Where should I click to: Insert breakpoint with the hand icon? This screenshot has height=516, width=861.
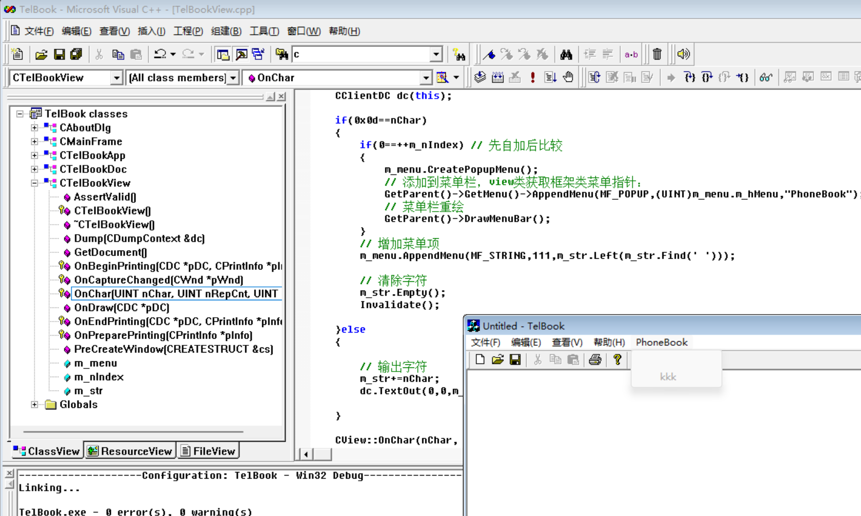coord(568,77)
